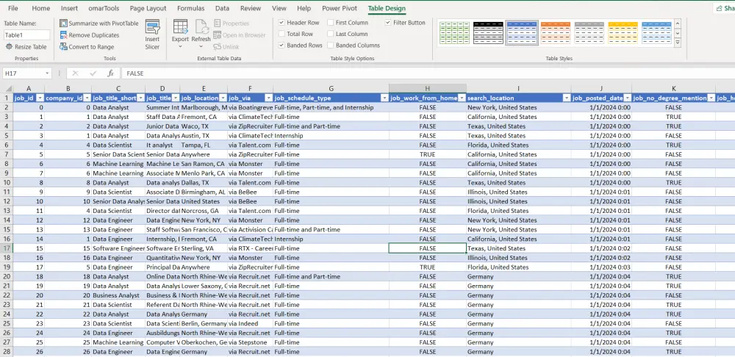Select the yellow table style thumbnail

623,33
